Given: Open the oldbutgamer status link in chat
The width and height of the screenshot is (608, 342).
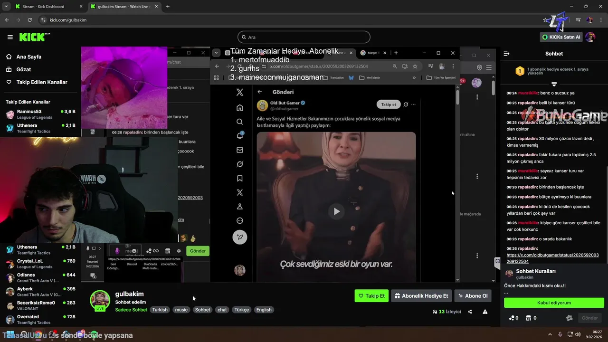Looking at the screenshot, I should (x=552, y=258).
